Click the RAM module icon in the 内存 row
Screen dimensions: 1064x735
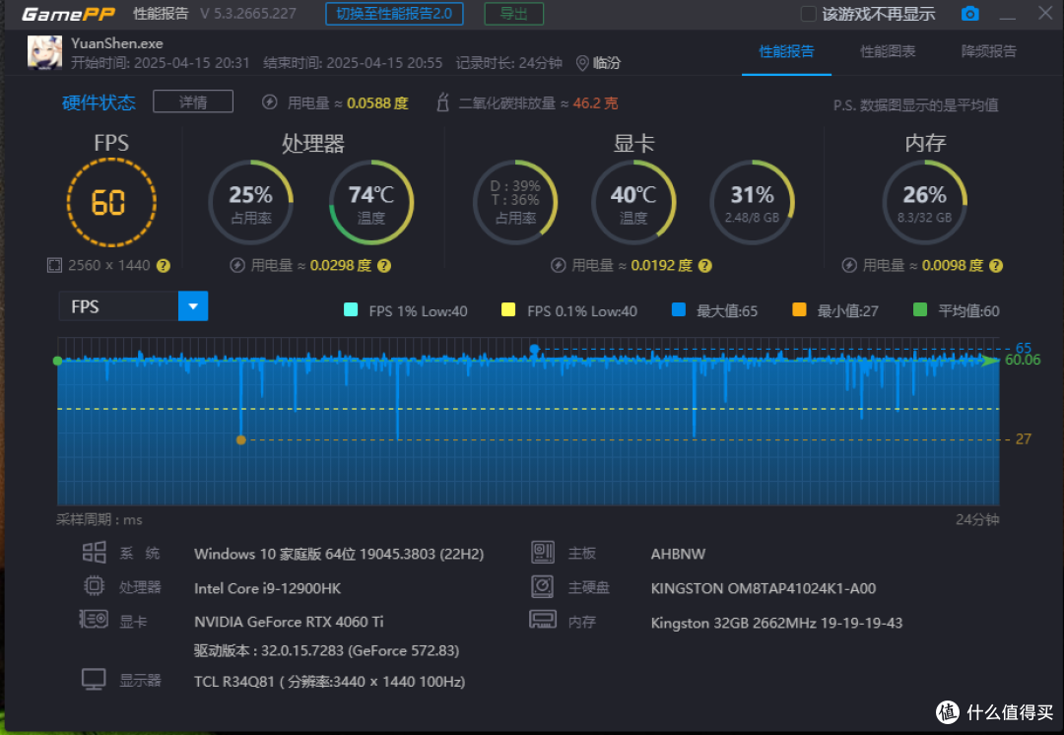click(x=543, y=620)
